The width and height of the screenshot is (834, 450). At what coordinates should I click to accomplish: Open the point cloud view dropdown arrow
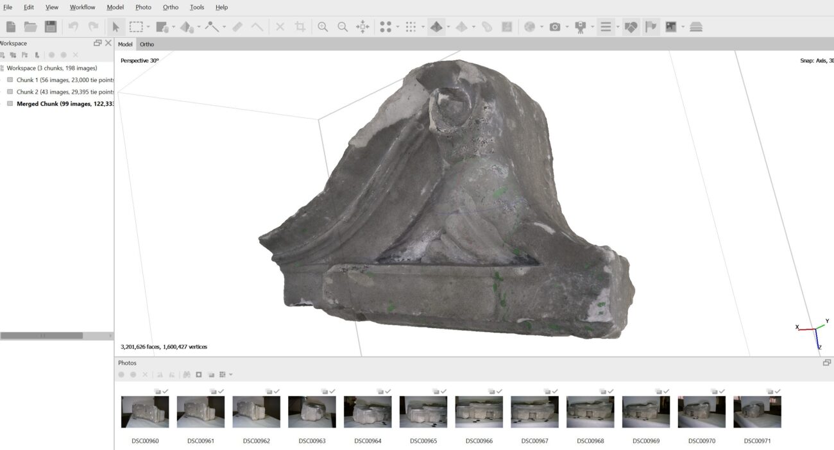(398, 27)
